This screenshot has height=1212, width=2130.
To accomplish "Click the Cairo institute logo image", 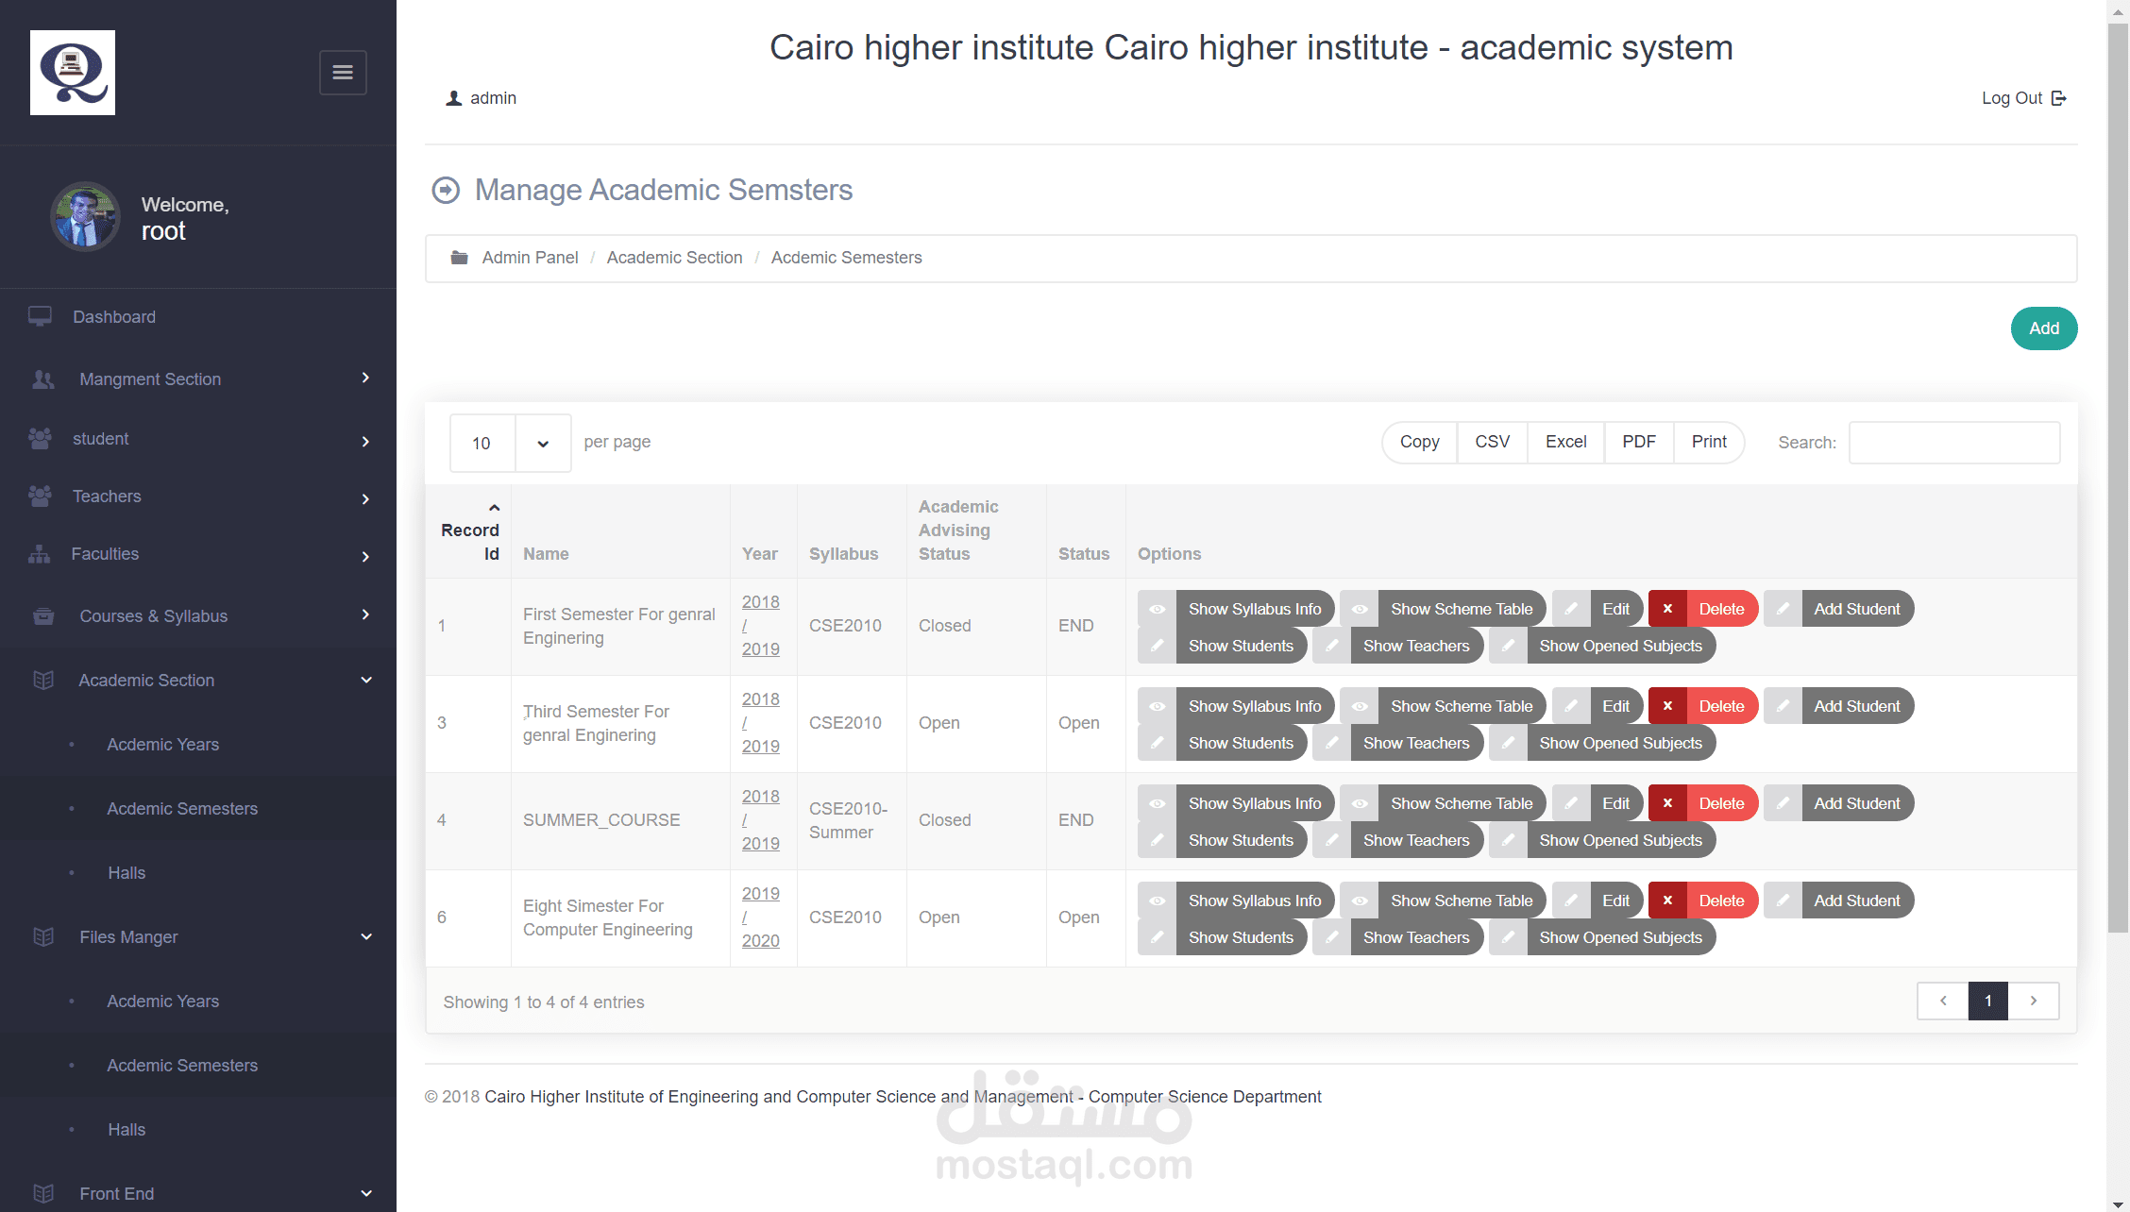I will tap(73, 73).
